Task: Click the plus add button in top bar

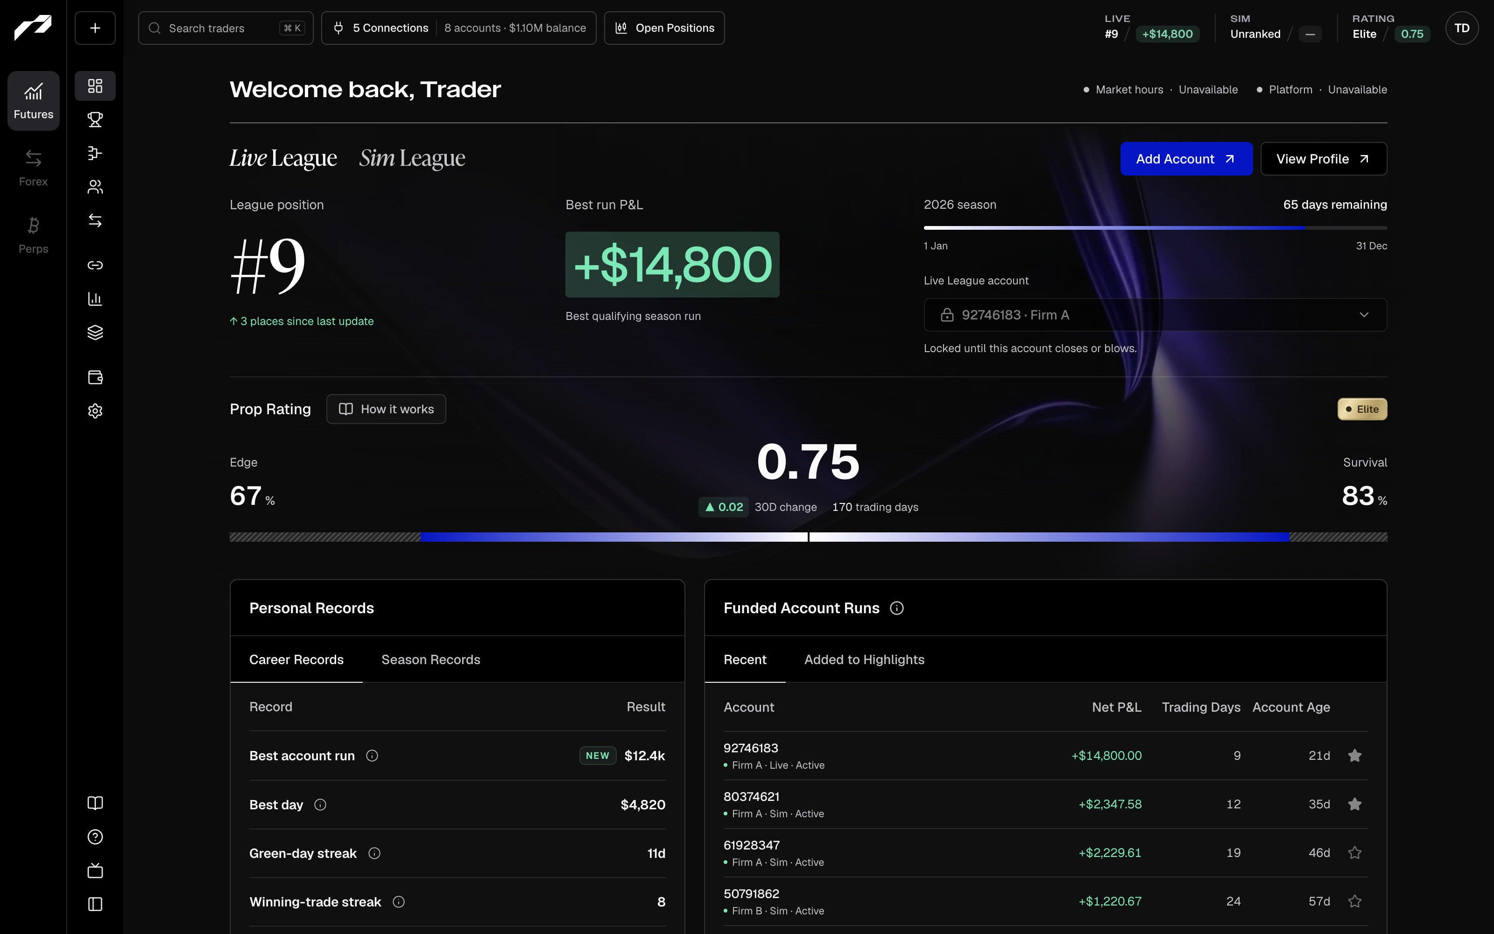Action: click(x=95, y=28)
